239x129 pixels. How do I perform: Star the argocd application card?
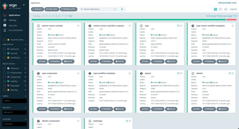pyautogui.click(x=181, y=73)
